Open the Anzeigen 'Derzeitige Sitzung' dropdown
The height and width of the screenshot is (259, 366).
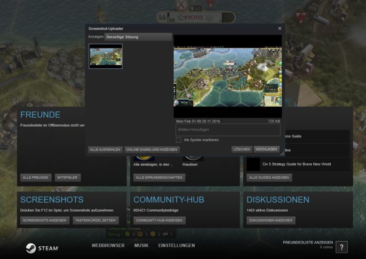coord(138,37)
